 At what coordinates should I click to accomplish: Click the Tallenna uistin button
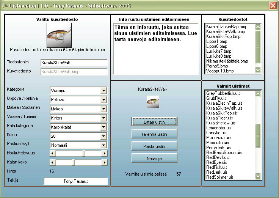[x=154, y=134]
